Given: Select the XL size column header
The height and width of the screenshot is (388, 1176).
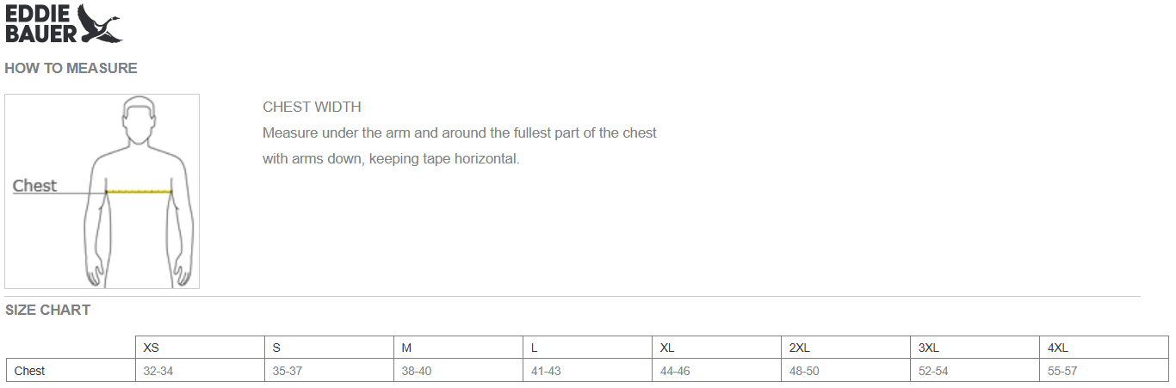Looking at the screenshot, I should pyautogui.click(x=716, y=348).
